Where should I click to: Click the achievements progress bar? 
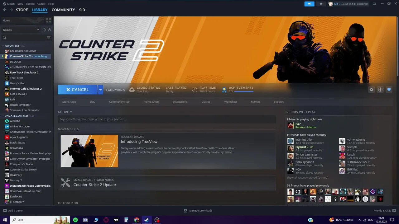[x=243, y=91]
